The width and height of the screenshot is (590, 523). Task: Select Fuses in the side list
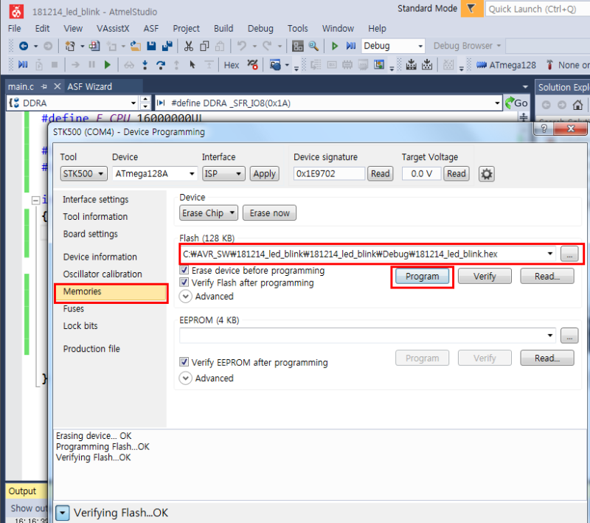tap(73, 308)
